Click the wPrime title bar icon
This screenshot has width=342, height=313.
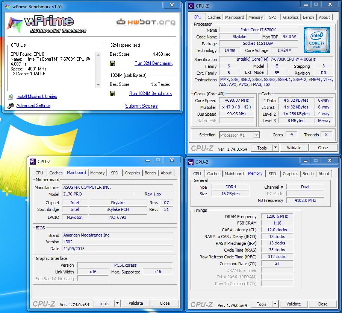pos(8,7)
